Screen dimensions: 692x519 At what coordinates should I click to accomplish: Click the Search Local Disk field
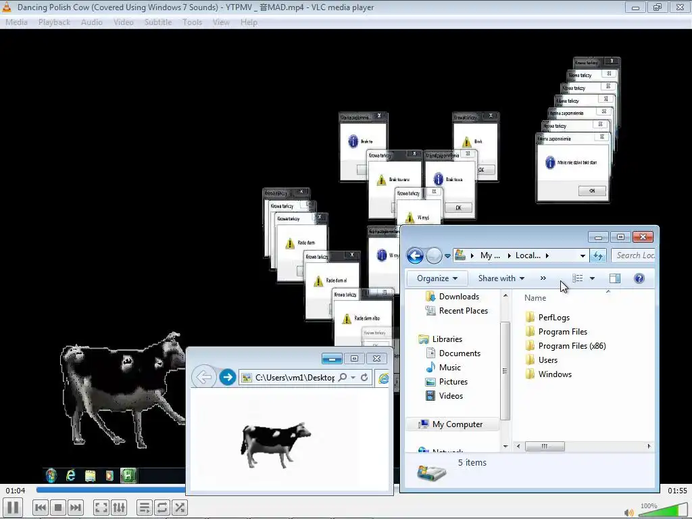[x=635, y=255]
